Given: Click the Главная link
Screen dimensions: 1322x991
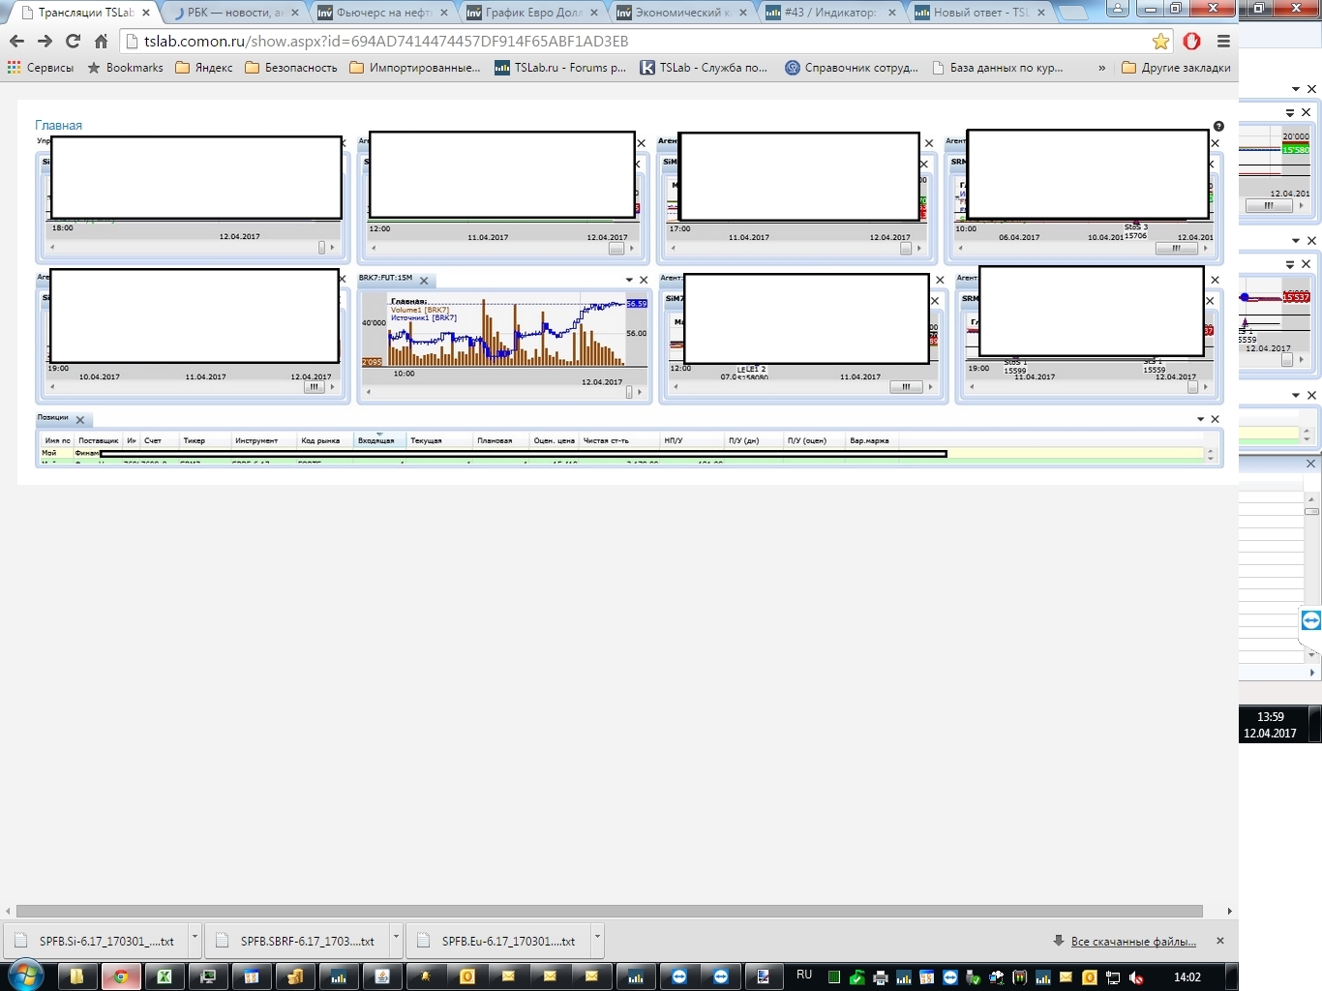Looking at the screenshot, I should [x=58, y=125].
